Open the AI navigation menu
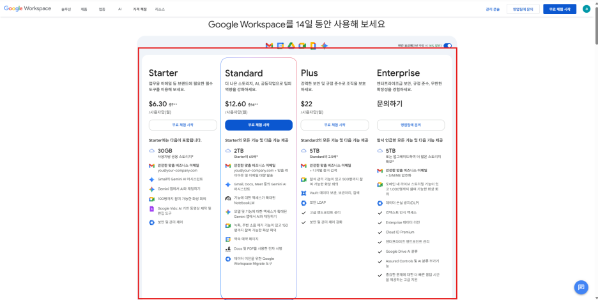598x300 pixels. point(119,9)
